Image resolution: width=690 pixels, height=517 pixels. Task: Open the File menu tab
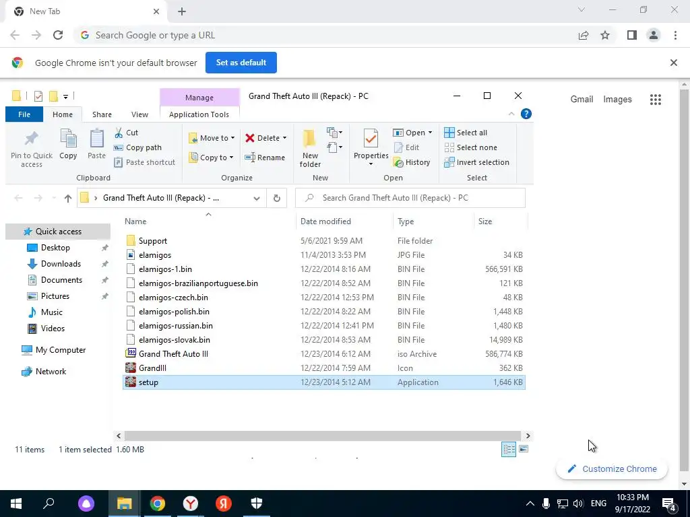tap(24, 114)
